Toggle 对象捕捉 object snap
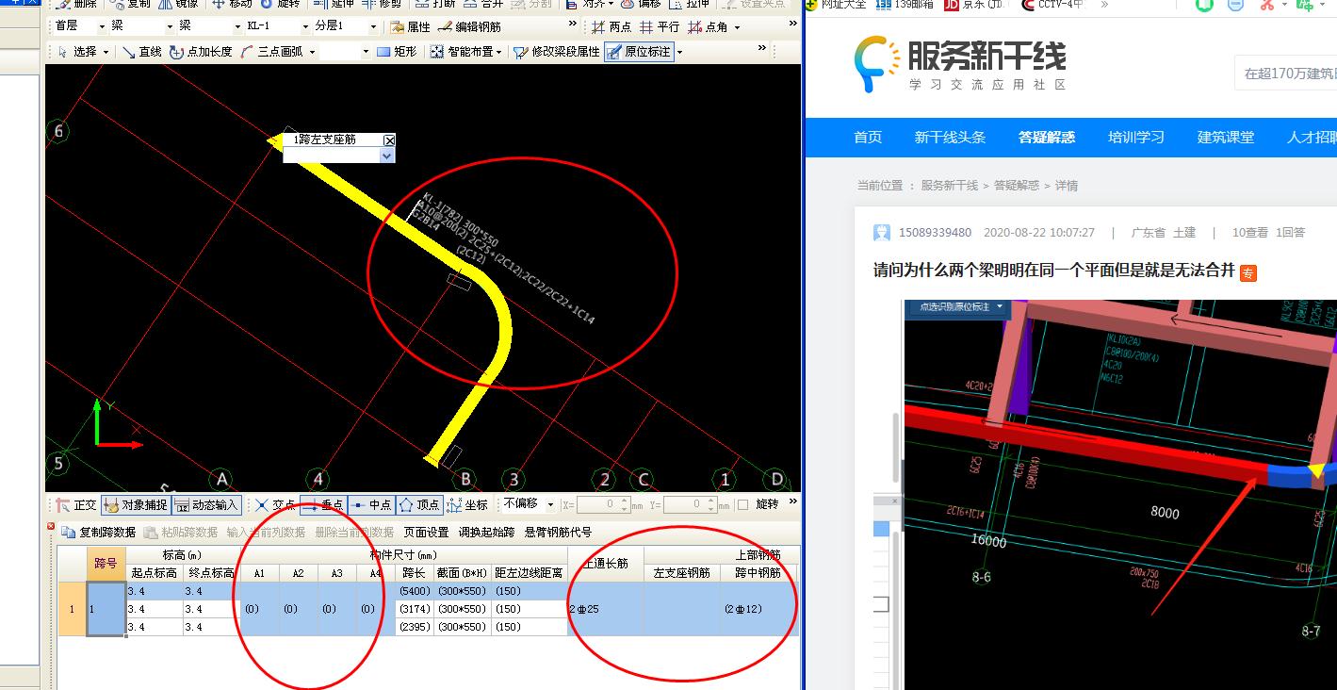Image resolution: width=1337 pixels, height=690 pixels. (x=136, y=505)
